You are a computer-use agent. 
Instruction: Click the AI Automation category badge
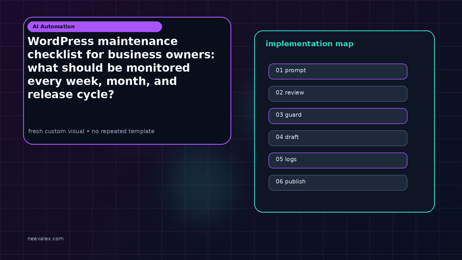pyautogui.click(x=95, y=27)
